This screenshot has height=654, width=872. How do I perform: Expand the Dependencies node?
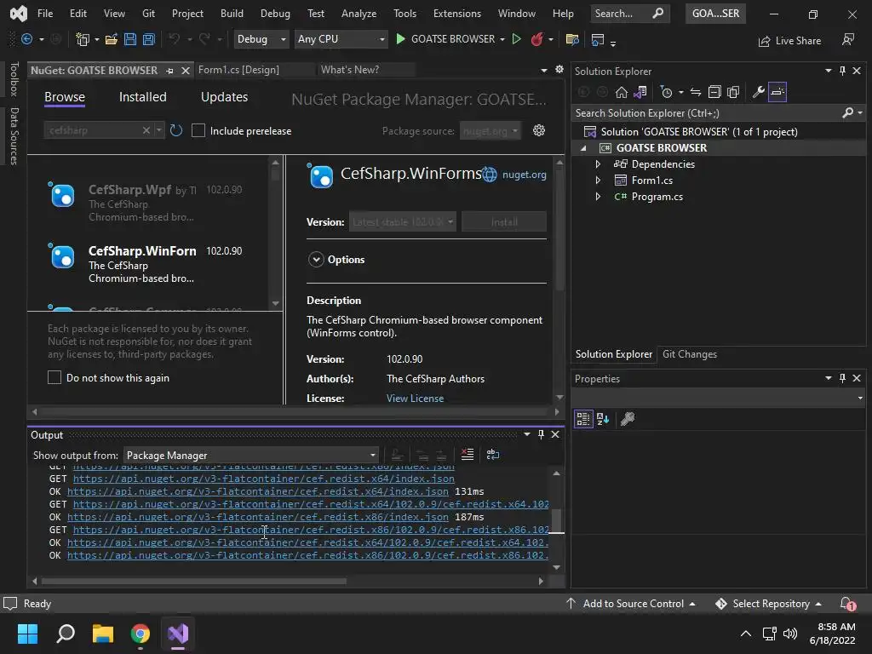598,164
